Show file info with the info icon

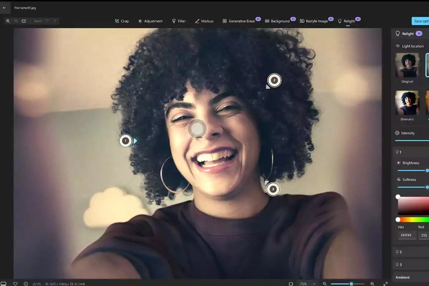point(26,284)
